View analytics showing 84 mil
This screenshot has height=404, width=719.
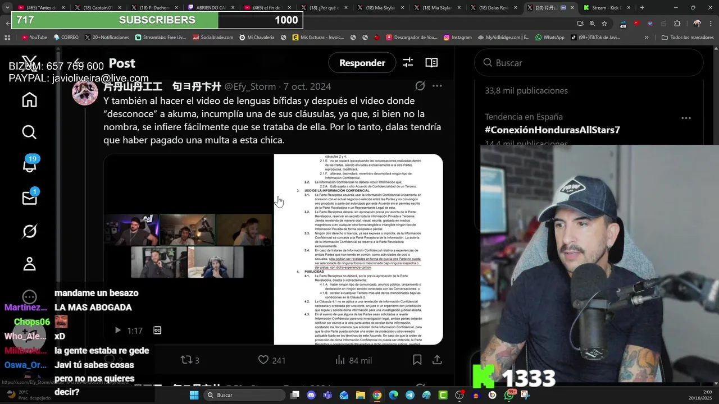[353, 360]
